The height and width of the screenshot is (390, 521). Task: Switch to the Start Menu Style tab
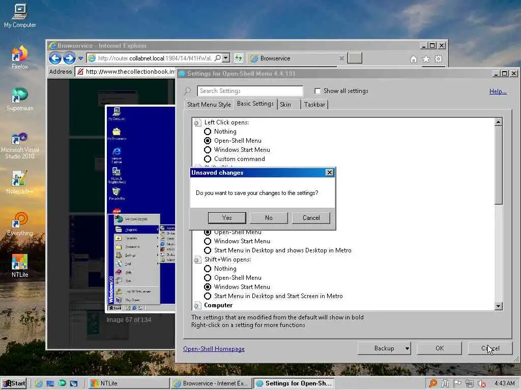209,105
